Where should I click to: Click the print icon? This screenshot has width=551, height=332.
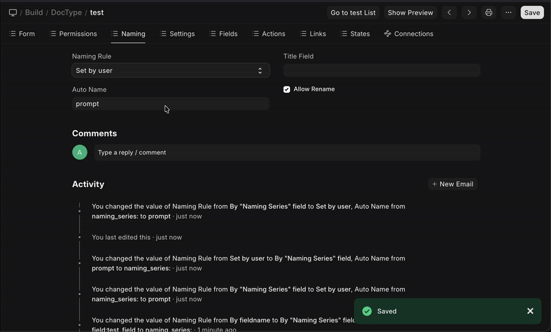point(489,12)
